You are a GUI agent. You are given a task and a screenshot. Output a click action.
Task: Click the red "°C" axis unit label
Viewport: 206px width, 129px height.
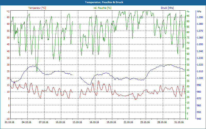(8, 12)
